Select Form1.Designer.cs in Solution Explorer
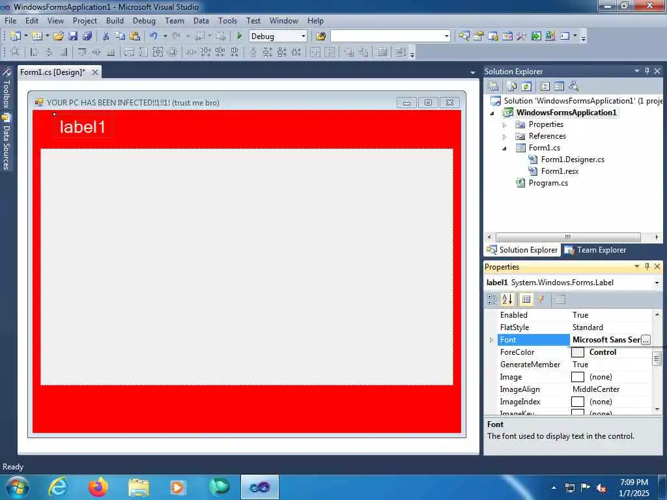The height and width of the screenshot is (500, 667). click(573, 160)
